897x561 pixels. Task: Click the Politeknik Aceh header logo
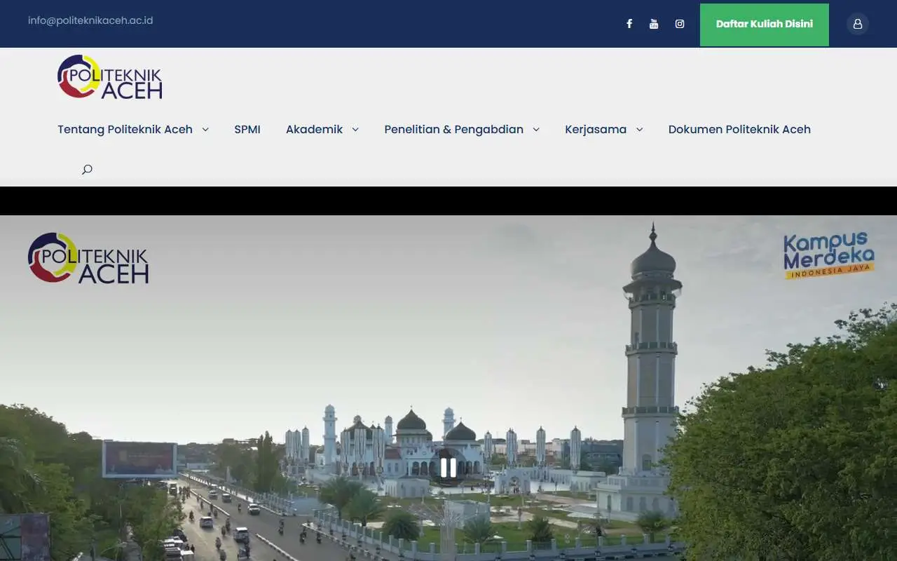tap(110, 76)
